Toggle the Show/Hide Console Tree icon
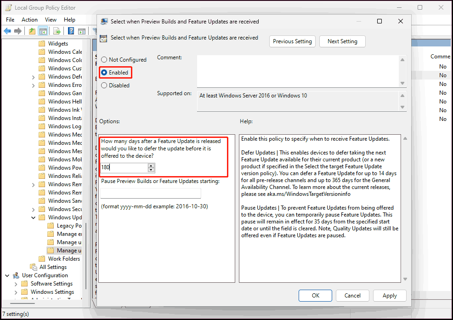The image size is (453, 320). click(43, 31)
